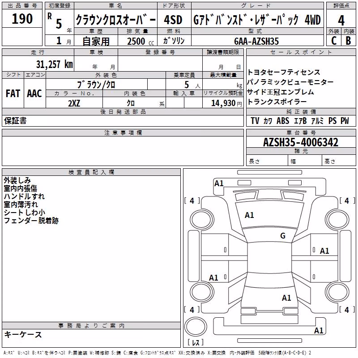Click the 長さ dimension field

[267, 161]
